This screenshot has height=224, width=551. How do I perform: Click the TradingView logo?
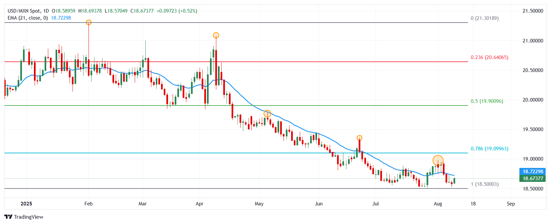[x=24, y=217]
